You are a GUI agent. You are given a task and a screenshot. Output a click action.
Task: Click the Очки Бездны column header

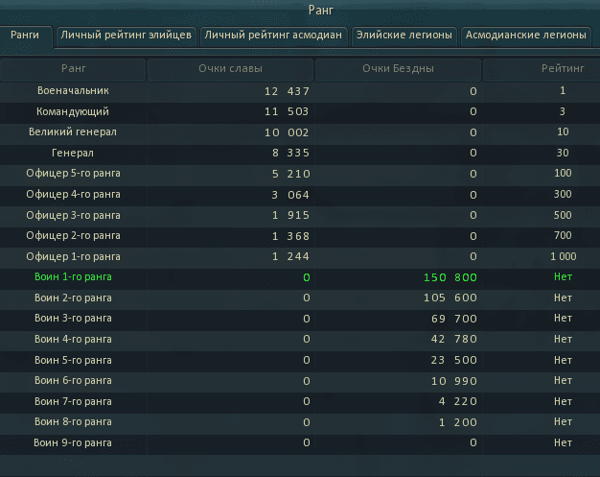(x=398, y=69)
